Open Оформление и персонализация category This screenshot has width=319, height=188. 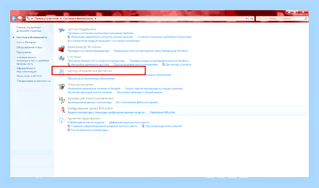(26, 70)
